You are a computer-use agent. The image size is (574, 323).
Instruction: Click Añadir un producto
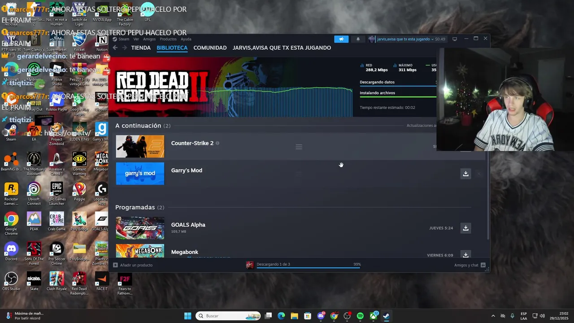tap(133, 265)
